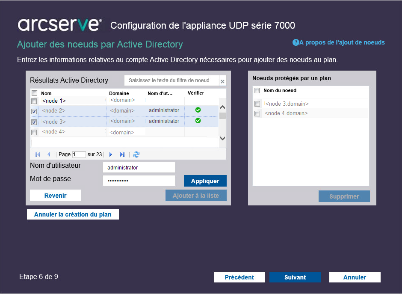Click the results scrollbar thumb
402x294 pixels.
222,116
